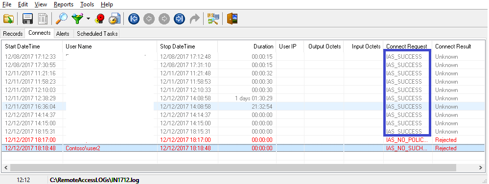Click the Save floppy disk icon
The height and width of the screenshot is (184, 489).
[x=27, y=19]
